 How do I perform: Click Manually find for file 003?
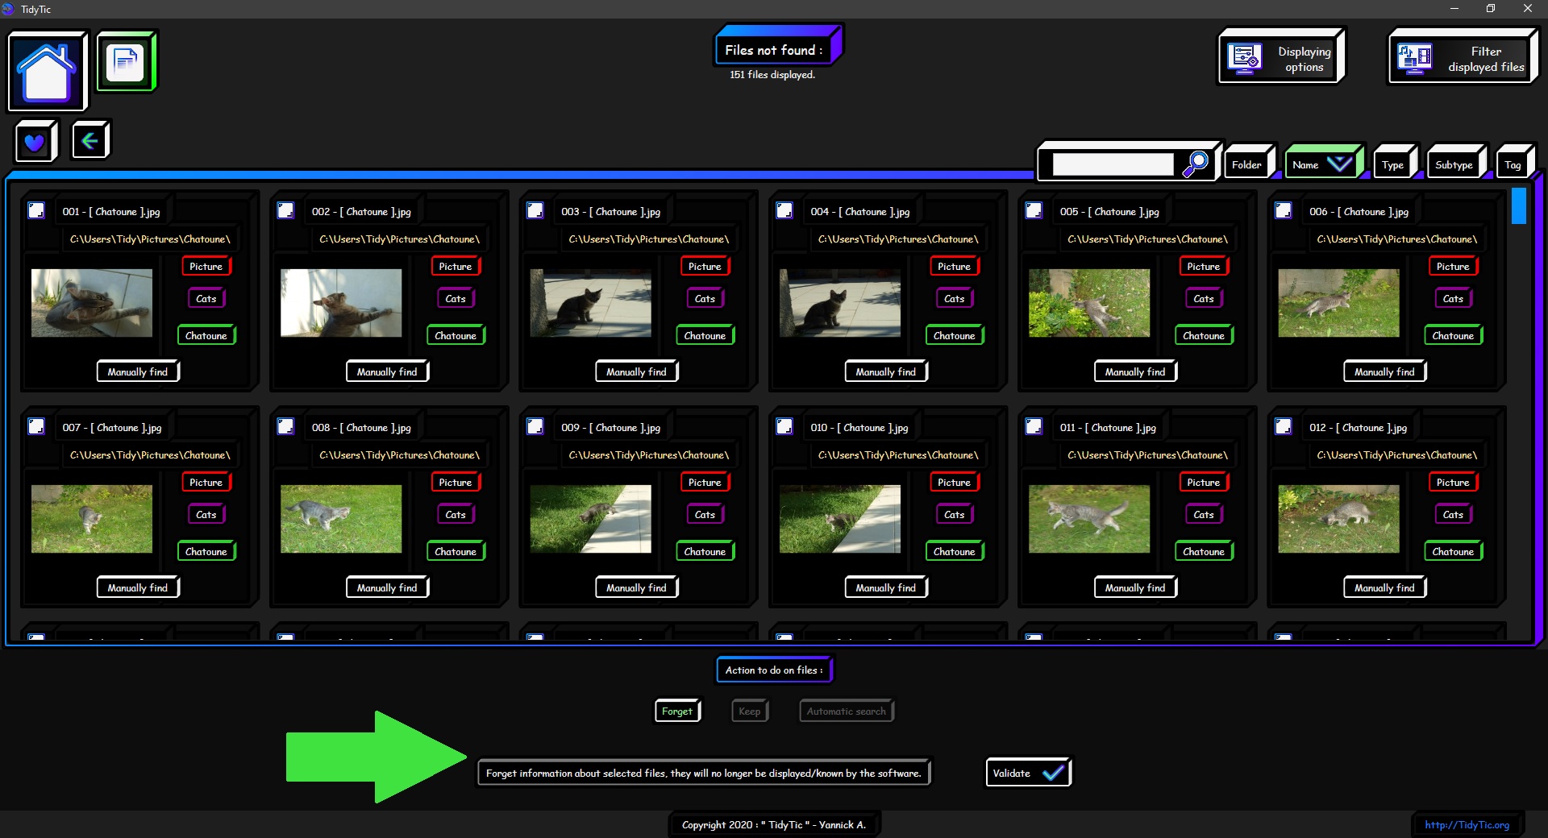coord(636,371)
